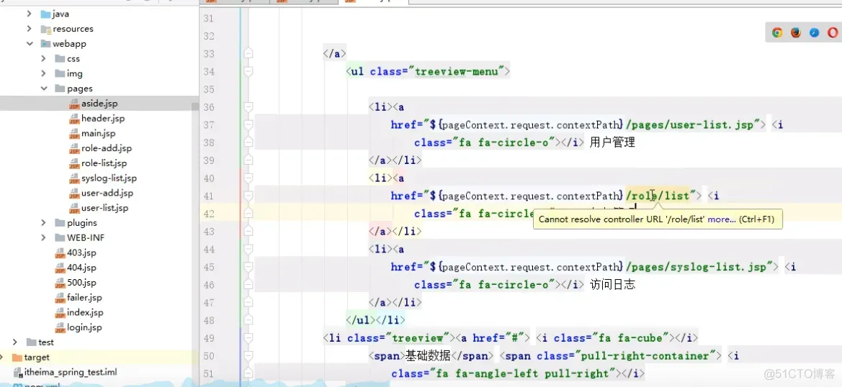
Task: Toggle code fold marker on line 36
Action: [248, 107]
